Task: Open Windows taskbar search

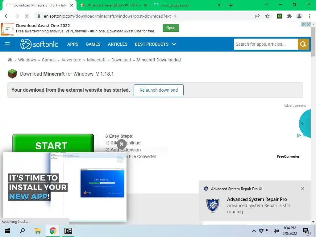Action: (x=22, y=231)
